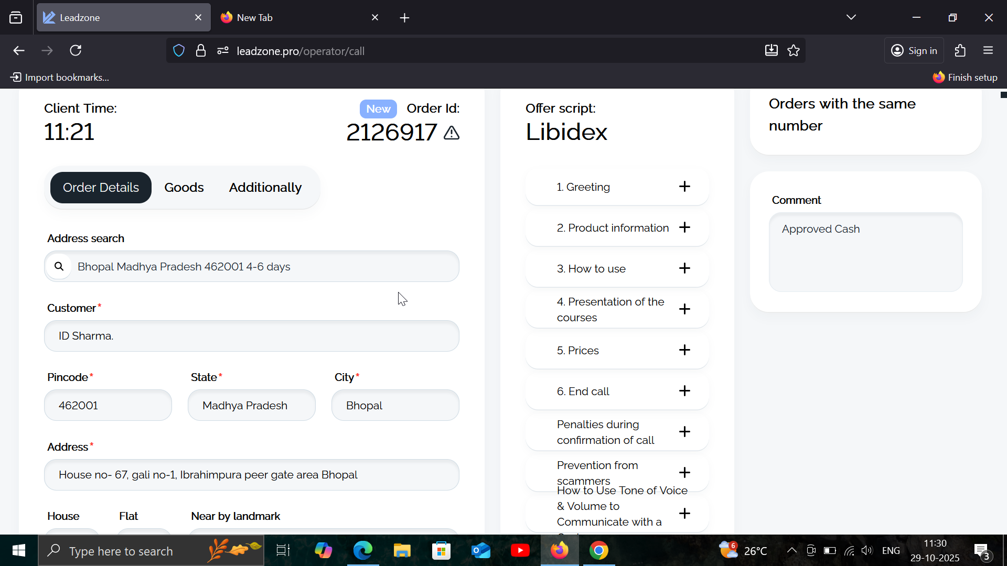Switch to the Goods tab
Image resolution: width=1007 pixels, height=566 pixels.
coord(184,188)
